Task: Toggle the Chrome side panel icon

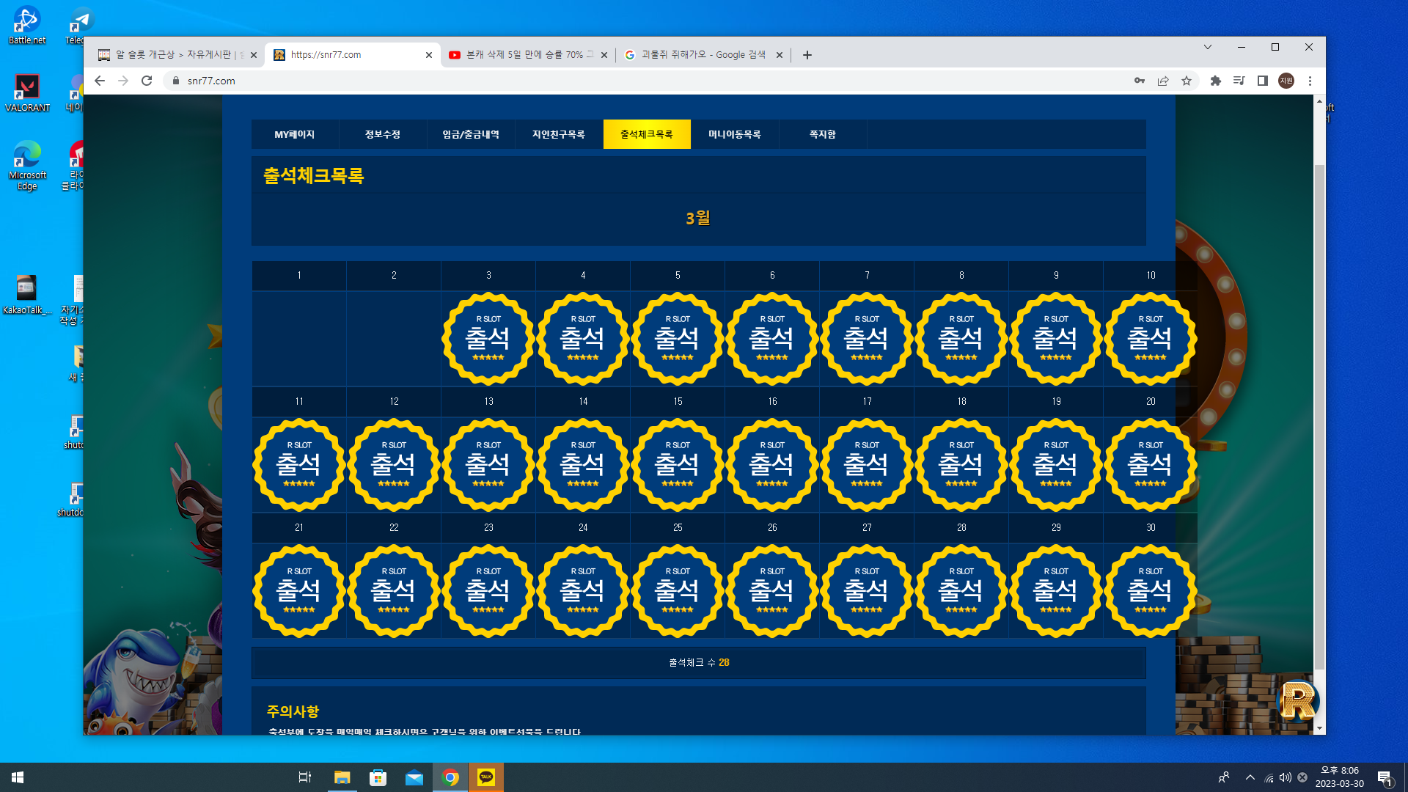Action: click(x=1263, y=81)
